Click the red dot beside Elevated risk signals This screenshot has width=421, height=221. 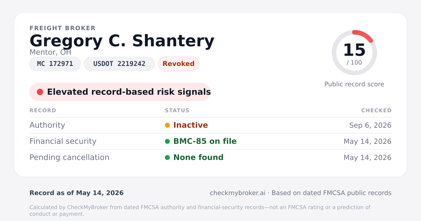(x=40, y=92)
